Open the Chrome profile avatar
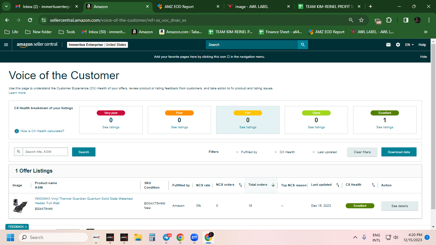 click(417, 20)
